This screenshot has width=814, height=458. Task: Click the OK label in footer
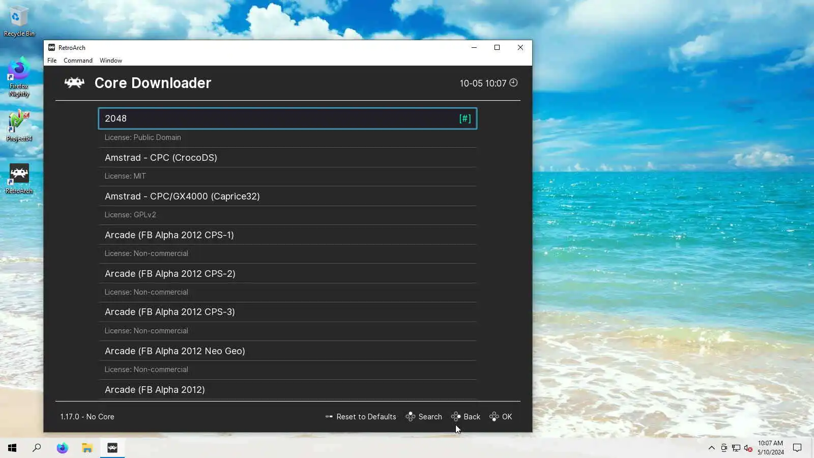[x=507, y=417]
